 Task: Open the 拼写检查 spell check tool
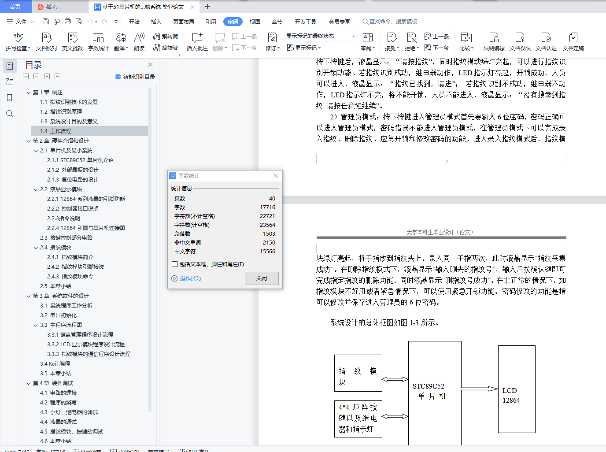[18, 42]
